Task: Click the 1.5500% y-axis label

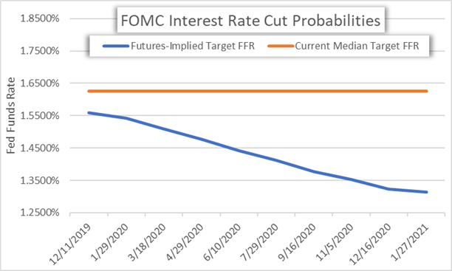Action: coord(39,116)
